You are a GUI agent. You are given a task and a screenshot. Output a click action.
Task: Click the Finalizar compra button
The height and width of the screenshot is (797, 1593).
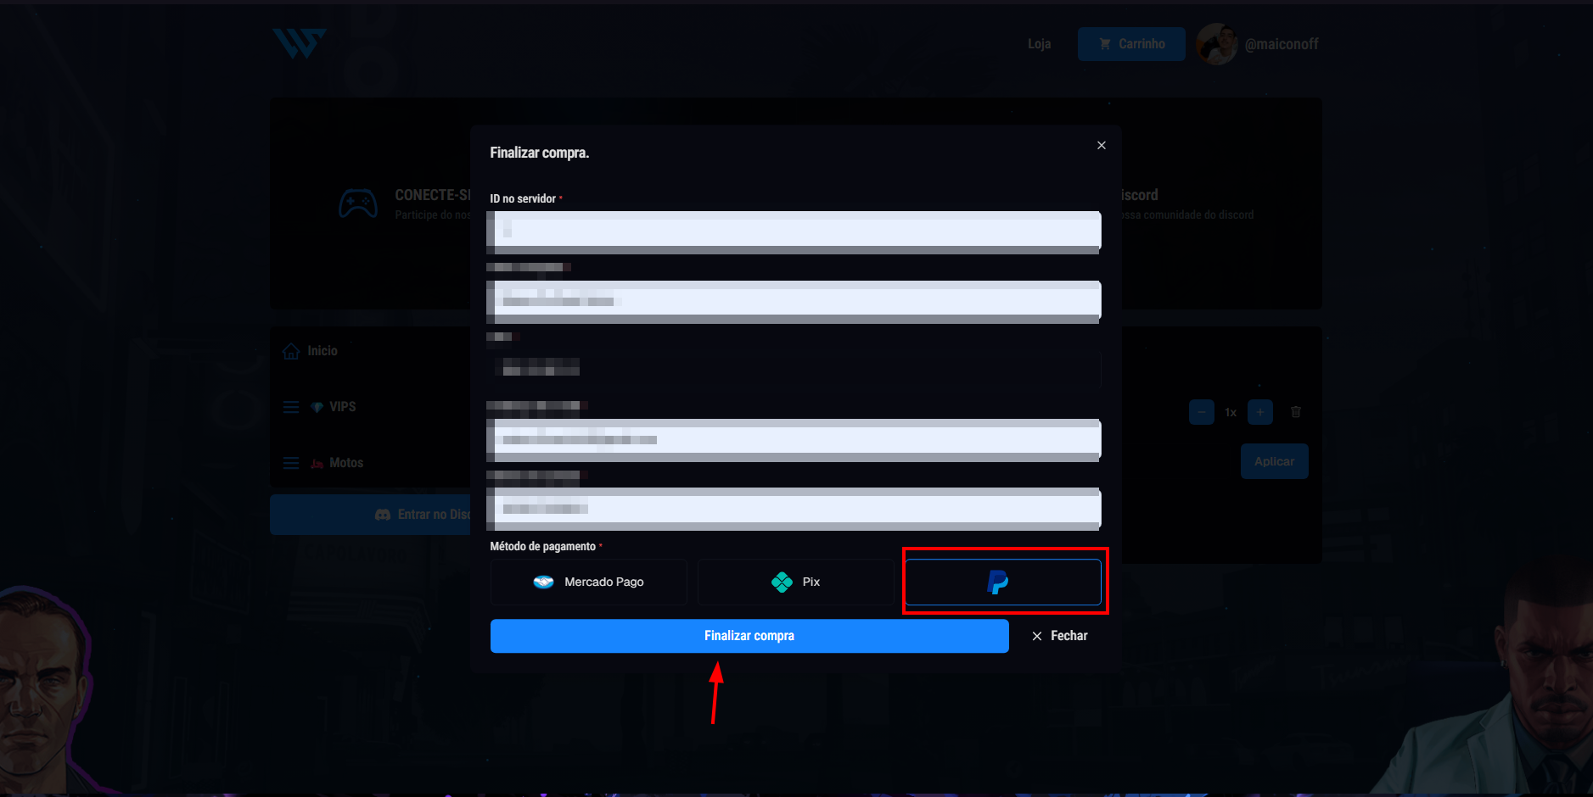tap(749, 635)
